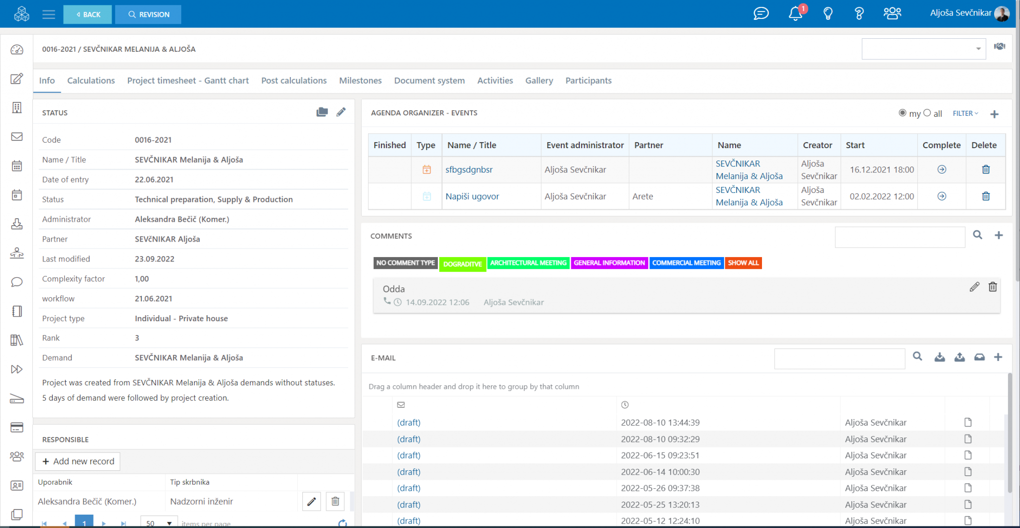Search e-mails using magnifier icon
The image size is (1020, 528).
[x=917, y=356]
